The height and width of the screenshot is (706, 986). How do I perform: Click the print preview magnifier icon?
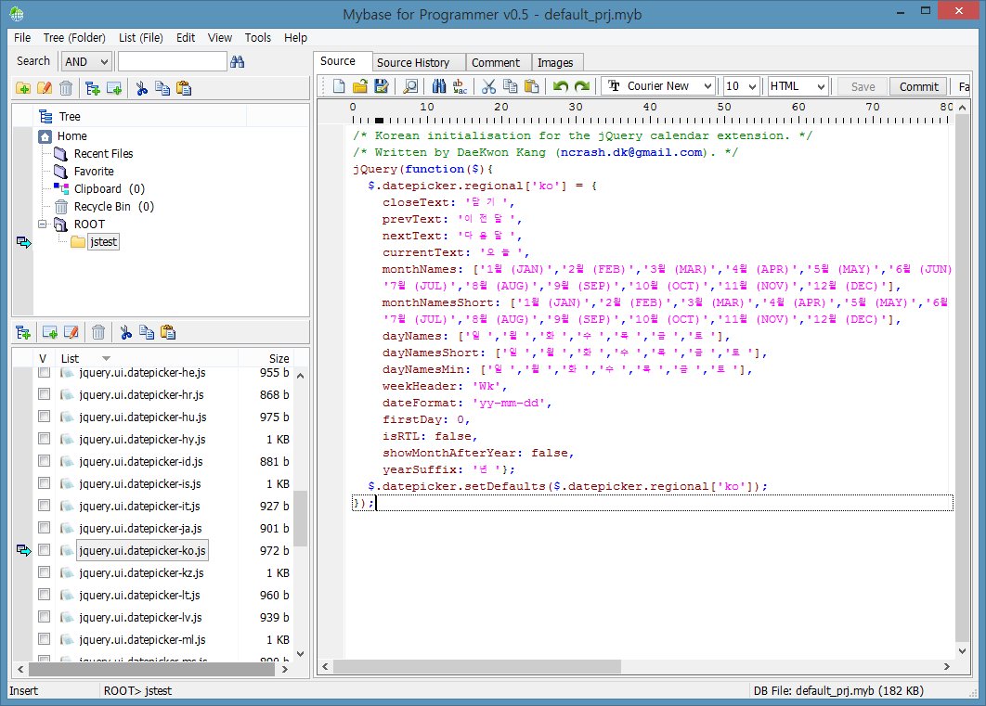click(410, 86)
